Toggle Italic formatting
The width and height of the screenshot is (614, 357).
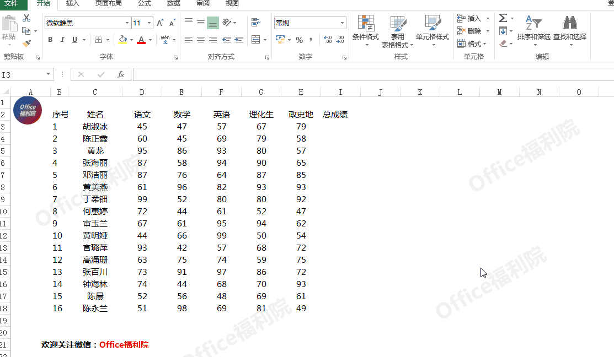pyautogui.click(x=62, y=40)
